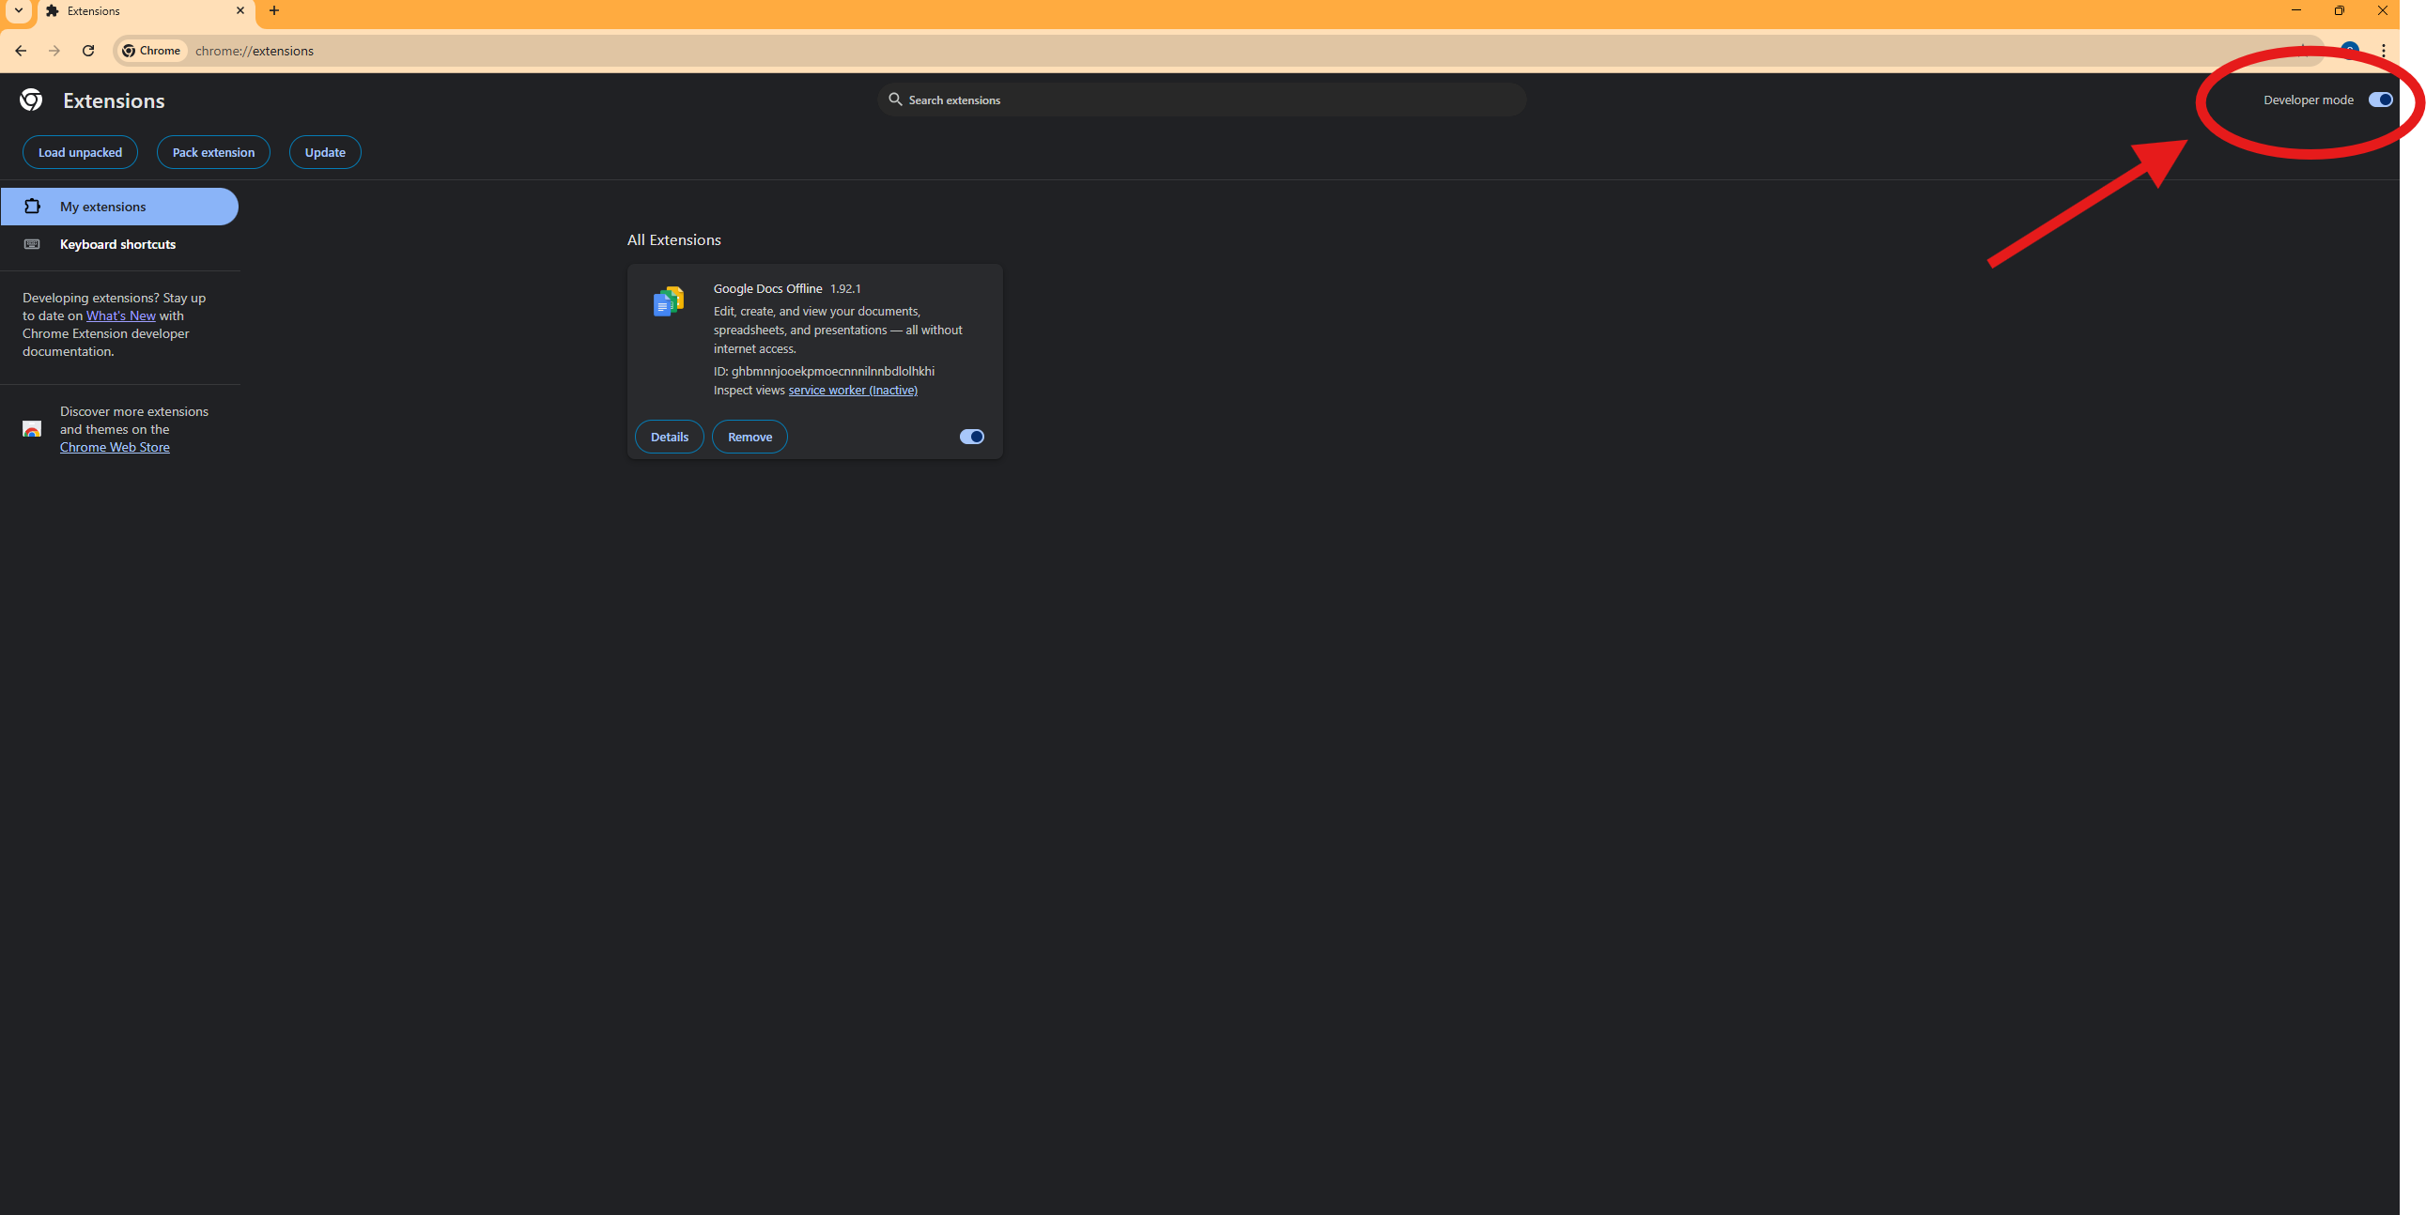Screen dimensions: 2426x1215
Task: Open the service worker (Inactive) link
Action: point(852,390)
